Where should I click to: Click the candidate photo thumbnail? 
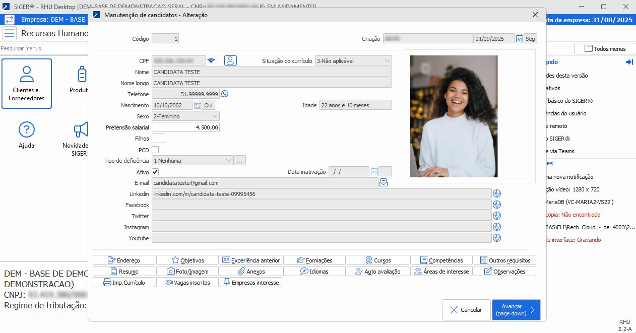454,116
